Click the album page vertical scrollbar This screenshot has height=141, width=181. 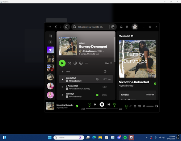coord(114,49)
